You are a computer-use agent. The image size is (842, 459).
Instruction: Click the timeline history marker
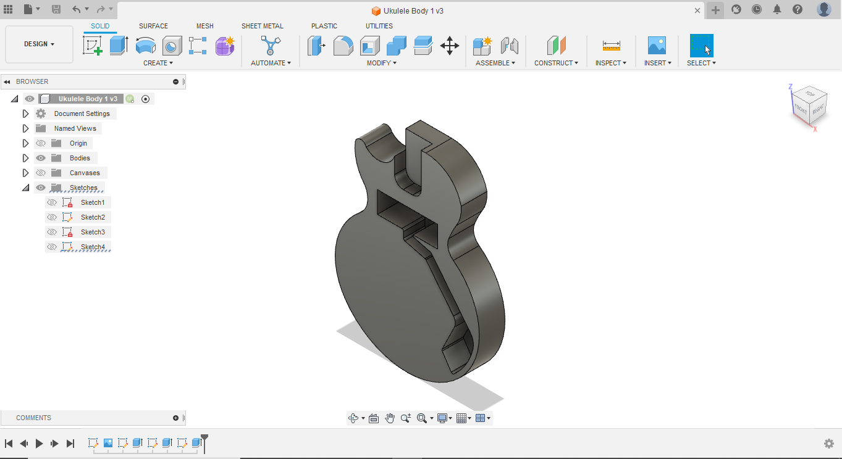click(x=204, y=442)
